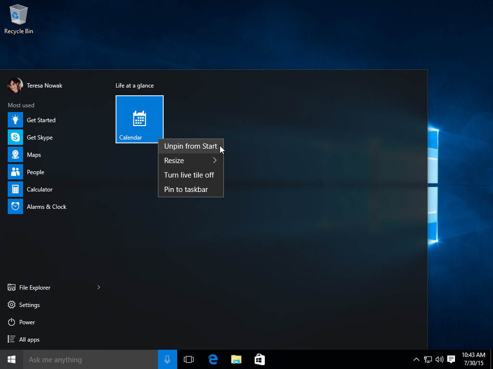Click the Alarms & Clock text label
The width and height of the screenshot is (493, 369).
pyautogui.click(x=47, y=206)
